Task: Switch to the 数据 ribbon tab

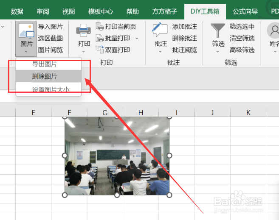Action: pyautogui.click(x=17, y=11)
